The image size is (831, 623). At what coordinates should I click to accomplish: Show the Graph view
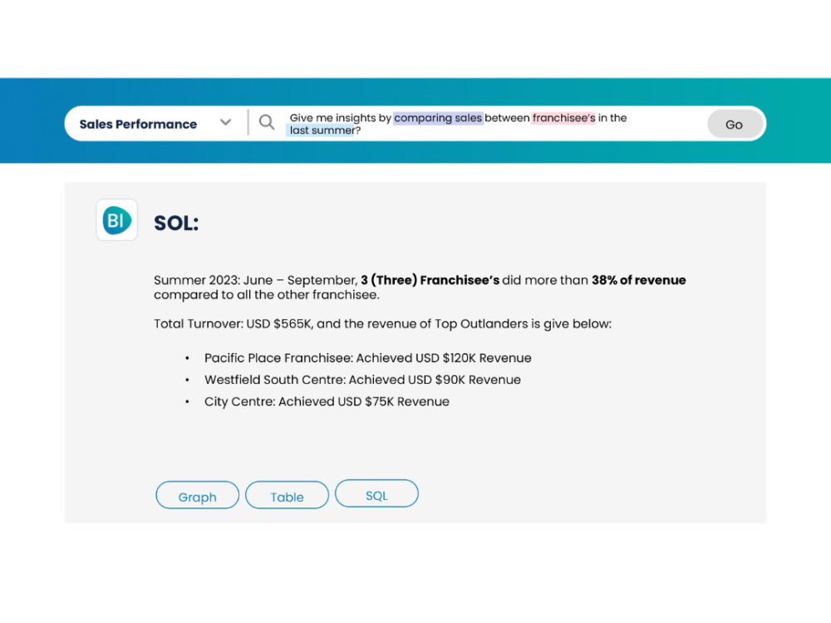point(197,495)
